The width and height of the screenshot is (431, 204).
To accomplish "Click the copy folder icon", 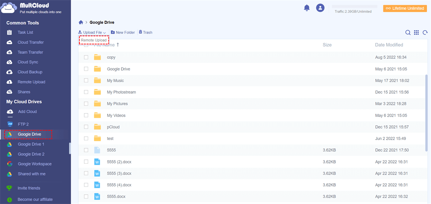I will [x=97, y=57].
